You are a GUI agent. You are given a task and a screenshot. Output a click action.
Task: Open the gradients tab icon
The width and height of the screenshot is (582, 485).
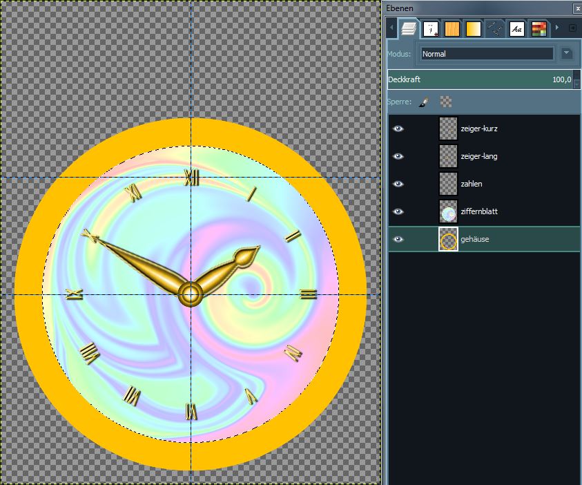[473, 29]
